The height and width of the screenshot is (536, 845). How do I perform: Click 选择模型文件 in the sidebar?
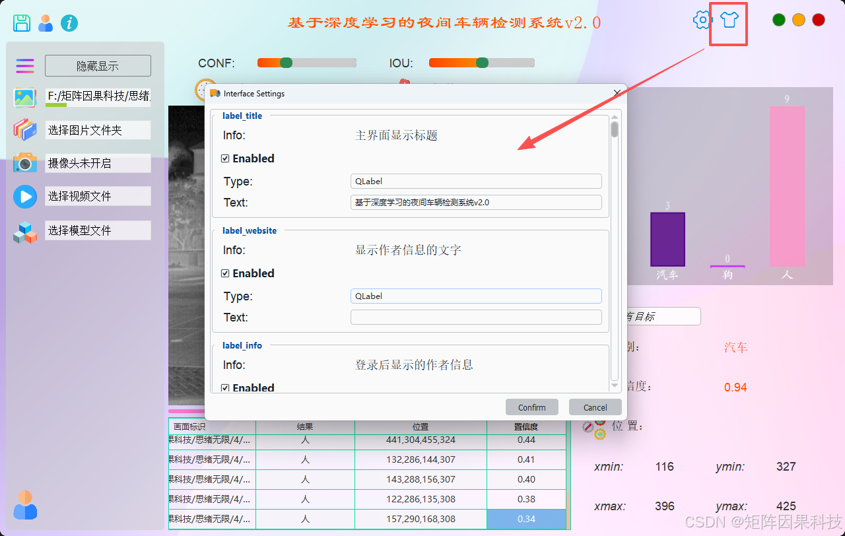pyautogui.click(x=98, y=230)
